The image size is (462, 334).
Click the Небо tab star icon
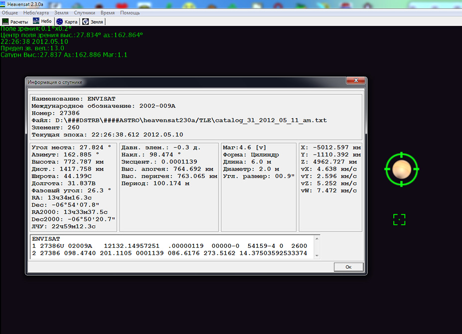point(36,21)
